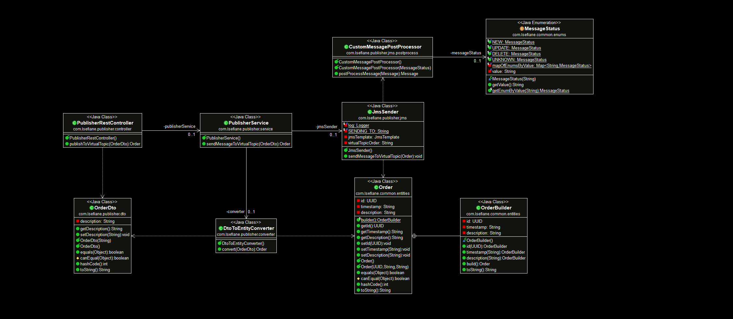Click the class icon next to PublisherService
733x319 pixels.
click(226, 123)
